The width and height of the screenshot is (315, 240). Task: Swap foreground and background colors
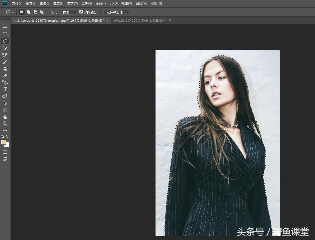click(7, 137)
